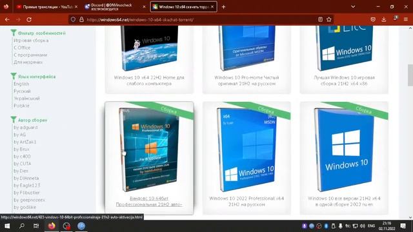Go forward with the forward arrow
This screenshot has width=413, height=232.
pos(18,19)
